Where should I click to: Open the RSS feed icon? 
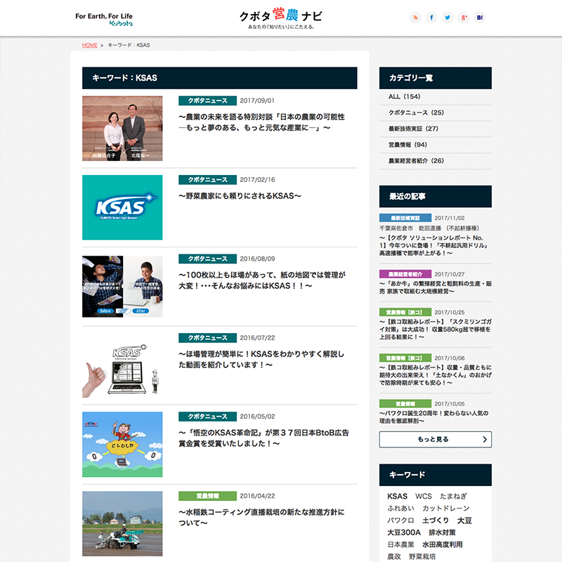(415, 17)
